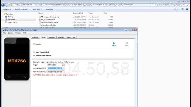Image resolution: width=191 pixels, height=107 pixels.
Task: Switch to the Memory Test tab
Action: [x=71, y=37]
